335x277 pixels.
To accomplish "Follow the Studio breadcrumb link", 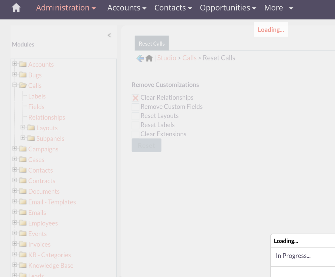I will [167, 58].
